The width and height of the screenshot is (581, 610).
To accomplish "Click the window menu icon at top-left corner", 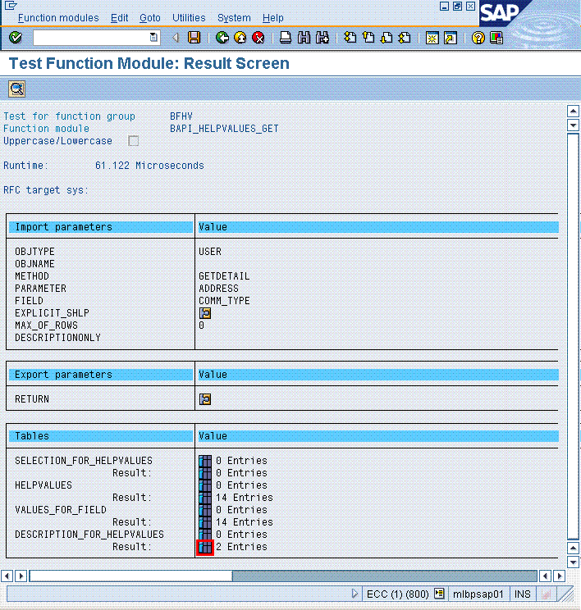I will tap(11, 6).
